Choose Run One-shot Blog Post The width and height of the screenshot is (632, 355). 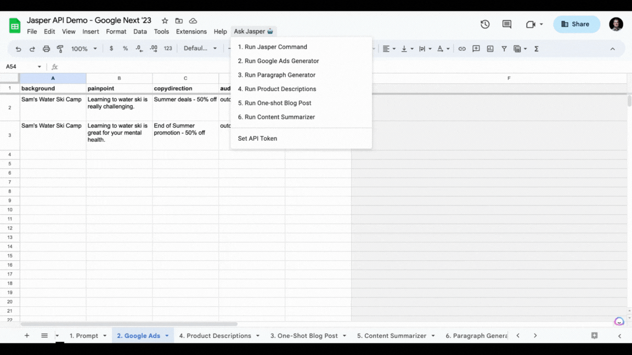pyautogui.click(x=301, y=103)
